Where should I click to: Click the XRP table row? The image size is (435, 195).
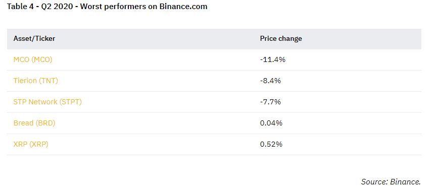tap(214, 145)
